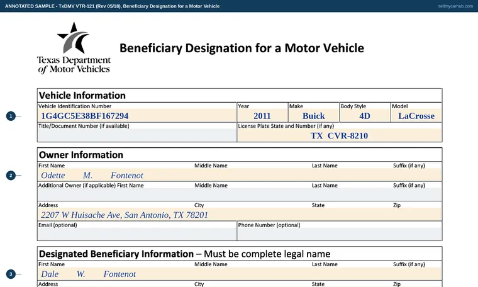478x287 pixels.
Task: Click the owner name field with Odette
Action: [240, 175]
